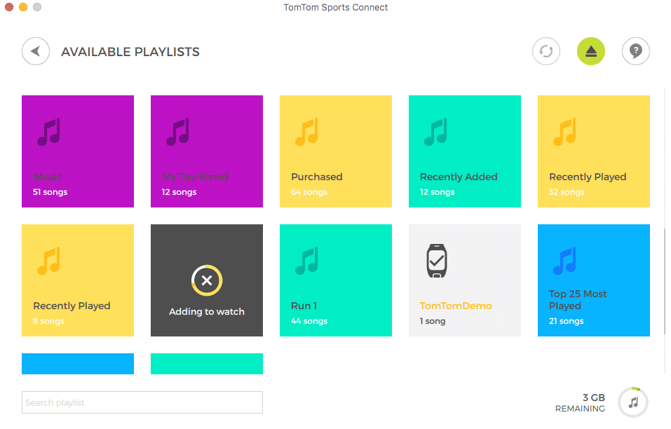Screen dimensions: 671x429
Task: Click the note icon on Recently Added
Action: click(435, 132)
